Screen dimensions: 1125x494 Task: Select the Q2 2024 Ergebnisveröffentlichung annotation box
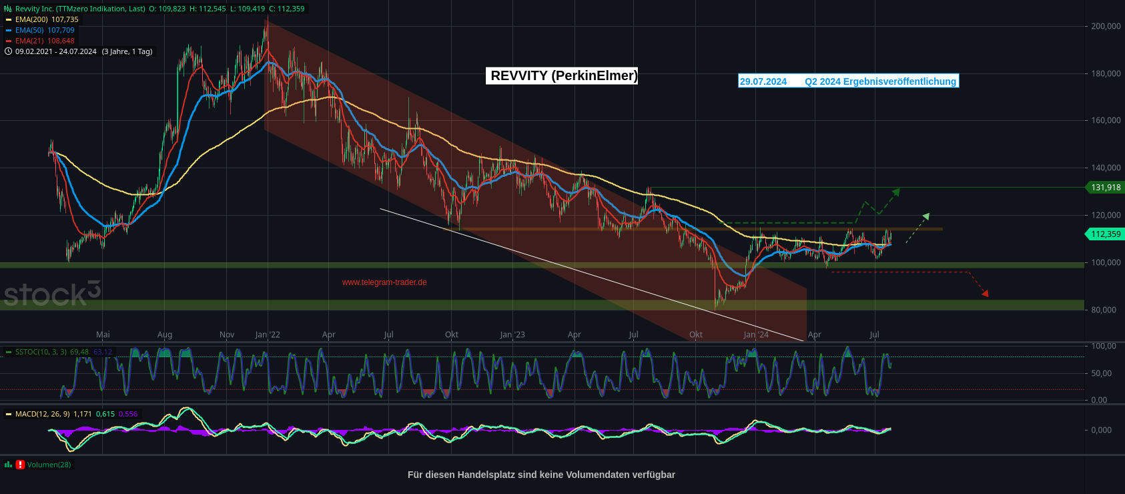point(848,81)
